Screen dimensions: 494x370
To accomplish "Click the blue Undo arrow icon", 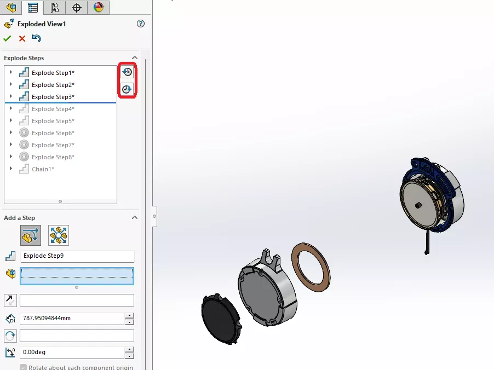I will [37, 38].
